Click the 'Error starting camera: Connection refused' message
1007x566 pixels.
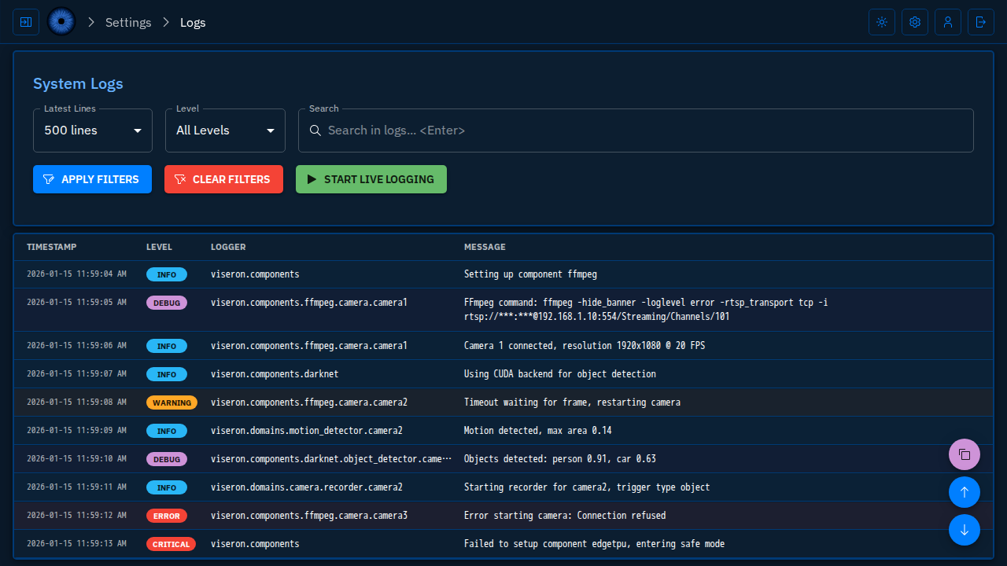click(x=565, y=516)
